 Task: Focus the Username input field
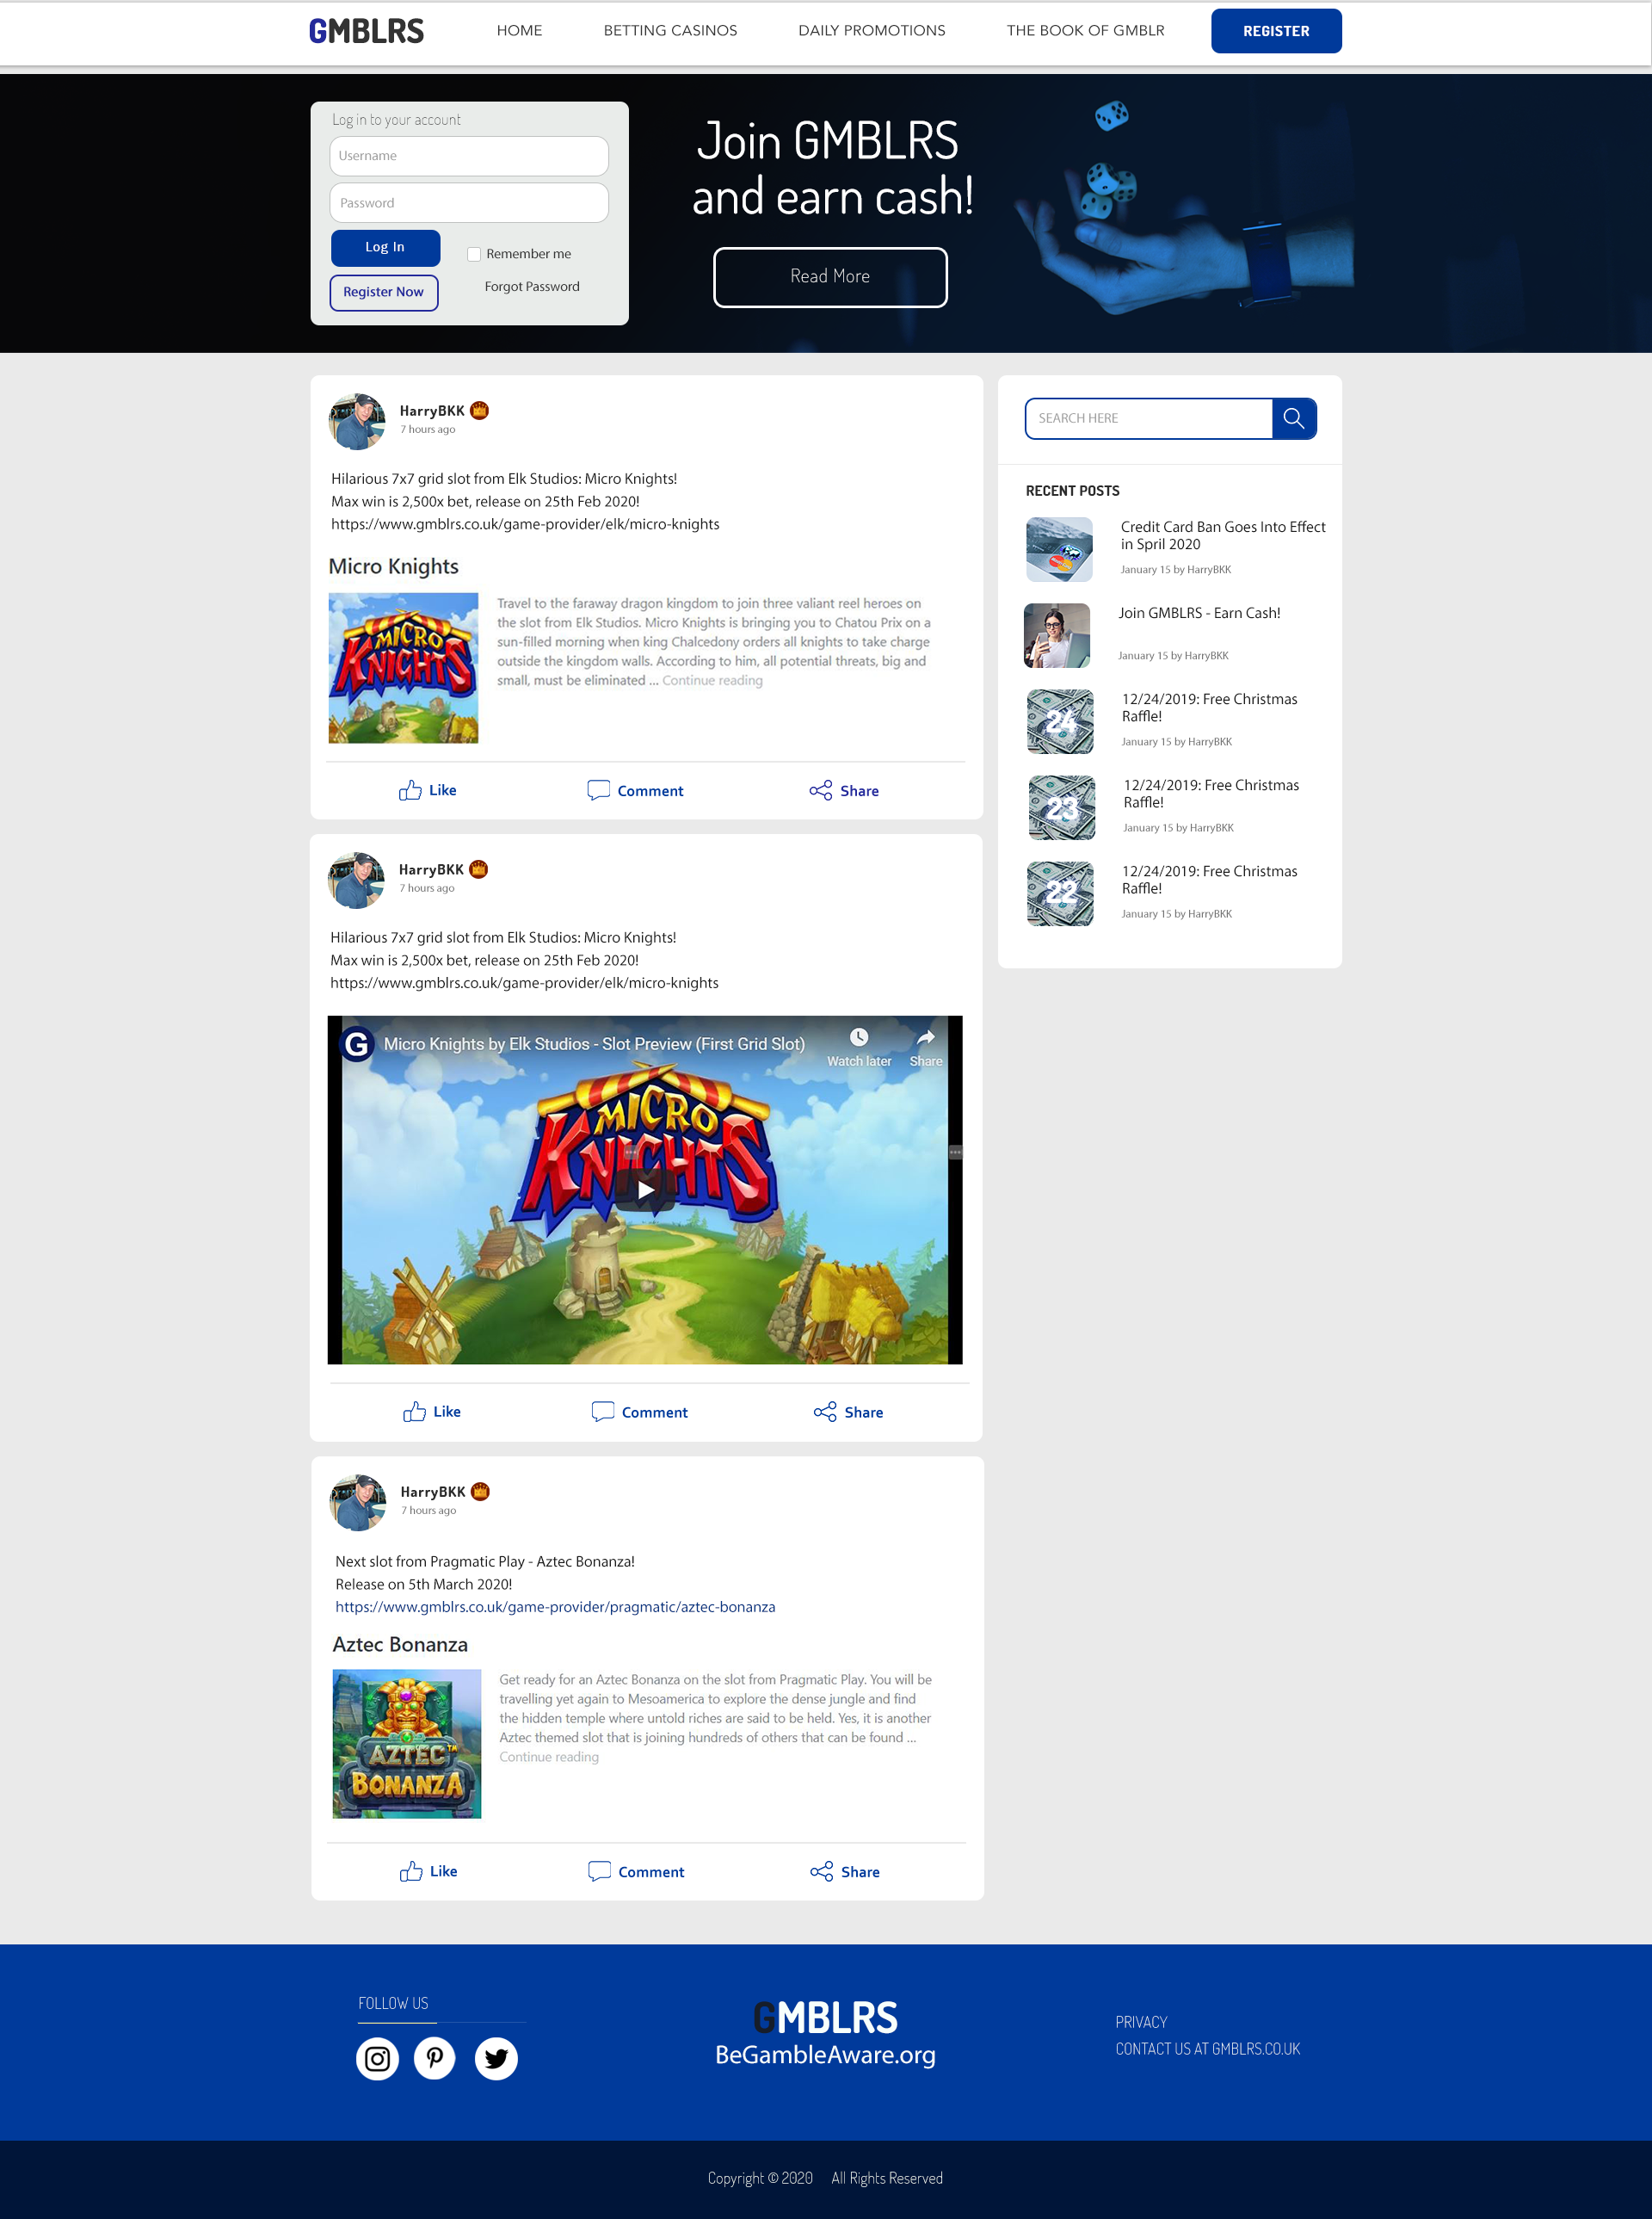(469, 156)
